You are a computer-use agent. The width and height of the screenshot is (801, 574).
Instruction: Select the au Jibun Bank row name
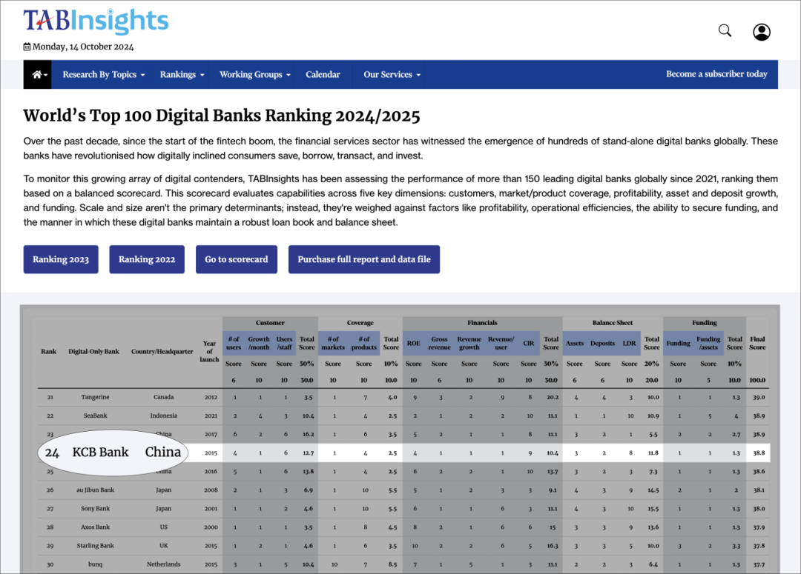click(x=96, y=490)
